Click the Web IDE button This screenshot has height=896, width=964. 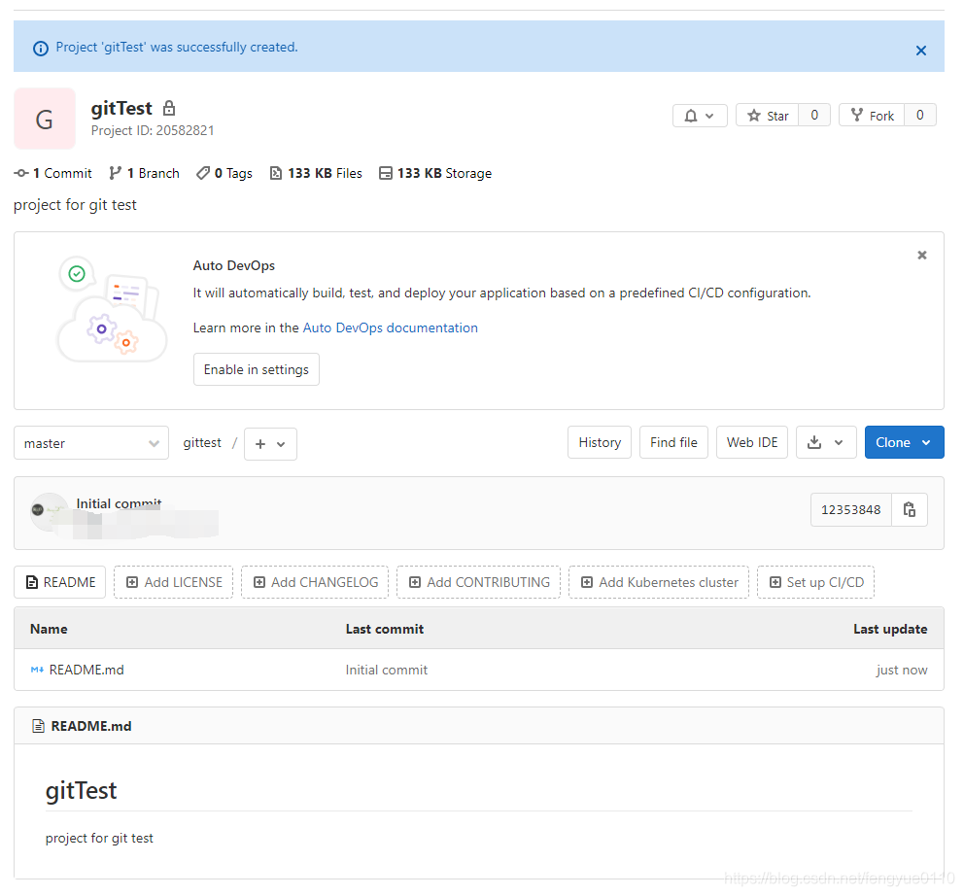click(751, 442)
